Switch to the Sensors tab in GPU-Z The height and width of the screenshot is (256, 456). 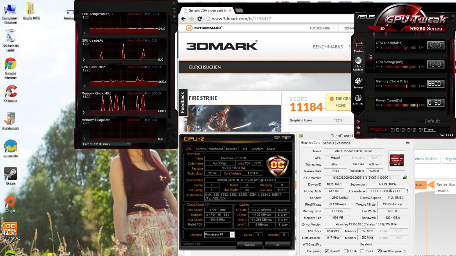(x=328, y=143)
